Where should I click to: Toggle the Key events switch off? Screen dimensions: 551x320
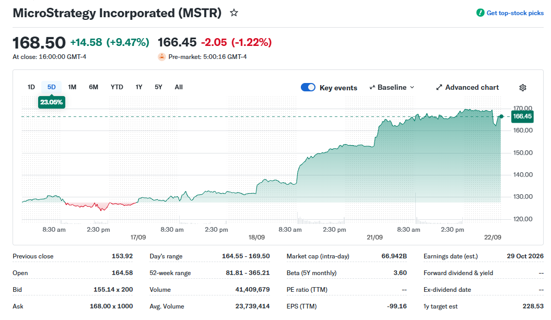[x=308, y=88]
